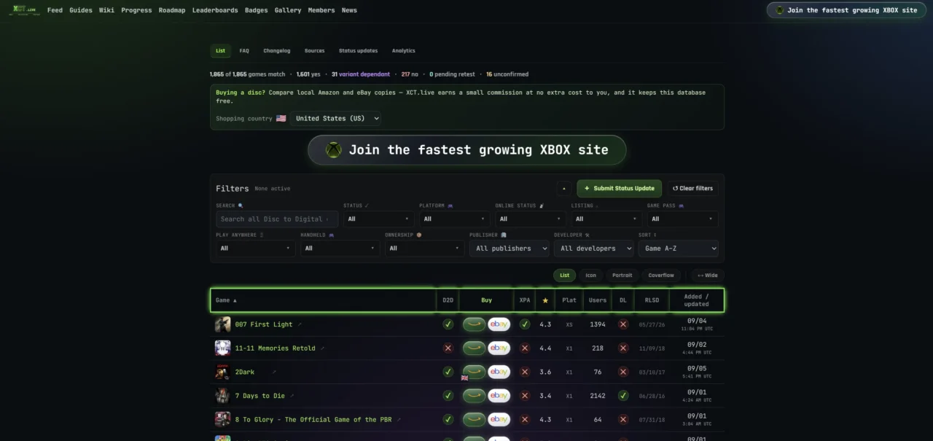Click the Xbox logo in the large join banner
933x441 pixels.
click(x=333, y=150)
